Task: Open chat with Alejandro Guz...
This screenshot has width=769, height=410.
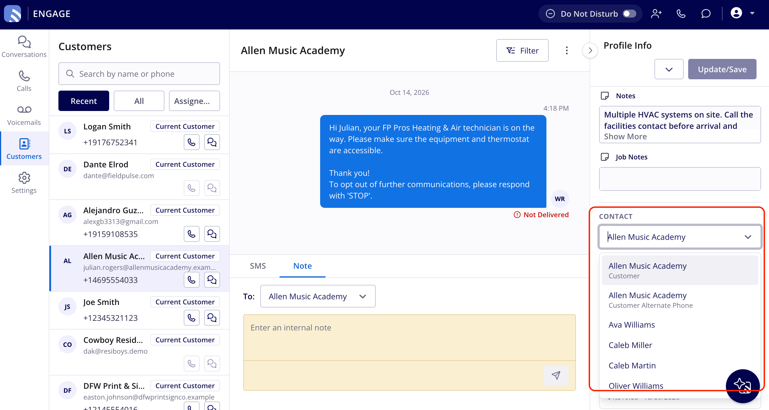Action: 212,234
